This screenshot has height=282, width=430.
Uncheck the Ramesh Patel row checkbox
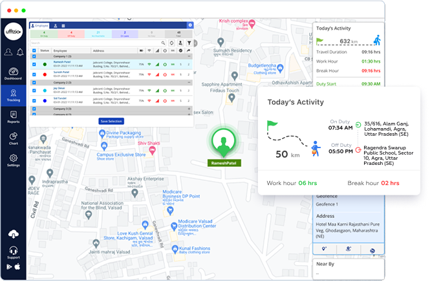point(34,65)
